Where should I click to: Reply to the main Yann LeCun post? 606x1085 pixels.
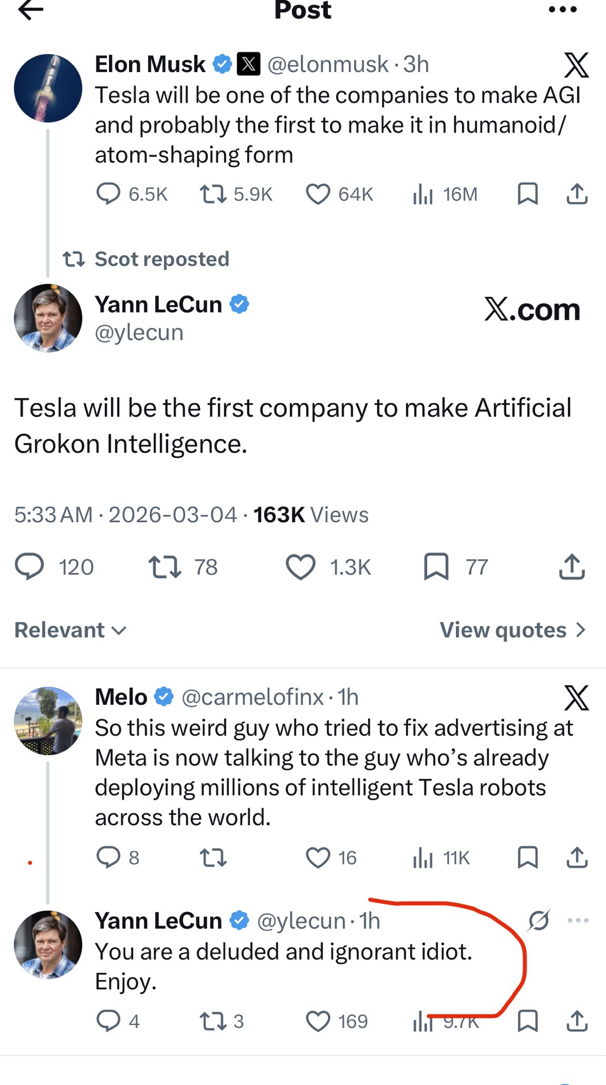coord(29,567)
